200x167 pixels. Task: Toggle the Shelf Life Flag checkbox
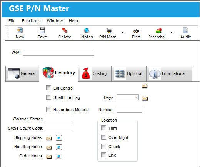click(x=48, y=97)
